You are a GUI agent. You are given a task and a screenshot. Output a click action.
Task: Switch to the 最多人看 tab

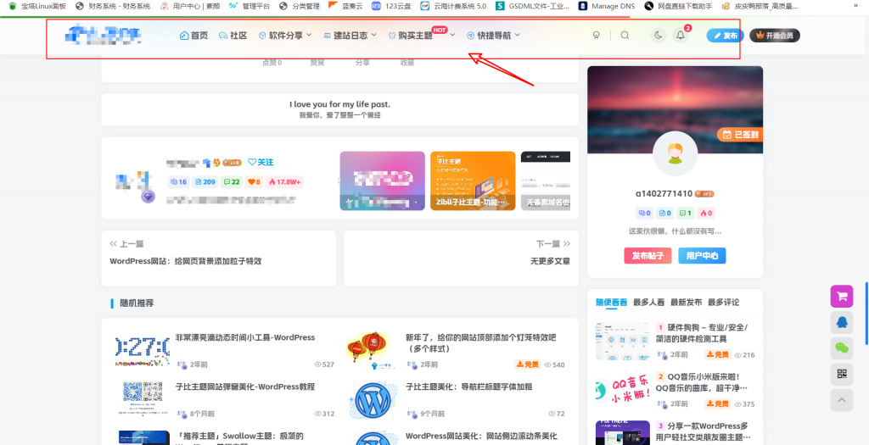click(648, 303)
